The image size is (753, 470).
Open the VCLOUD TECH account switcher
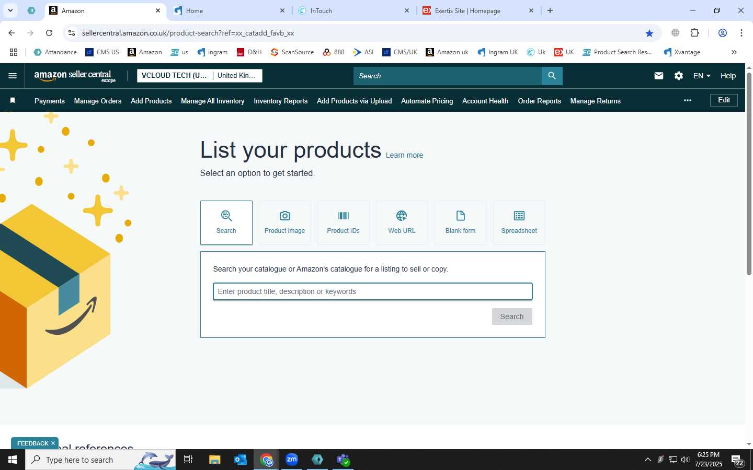pyautogui.click(x=175, y=75)
